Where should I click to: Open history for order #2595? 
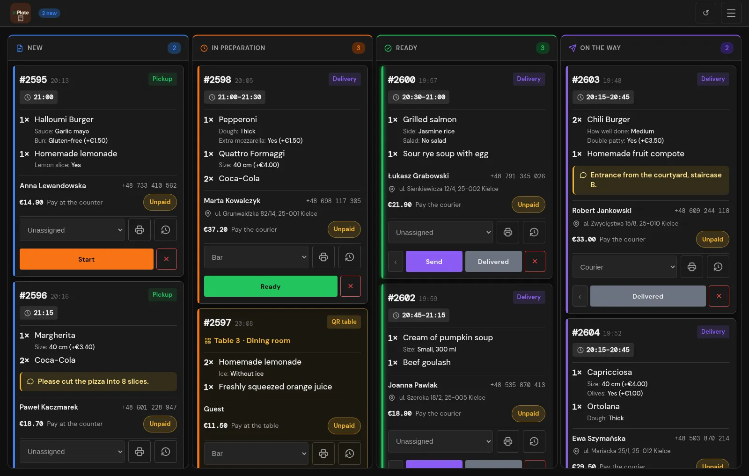166,230
